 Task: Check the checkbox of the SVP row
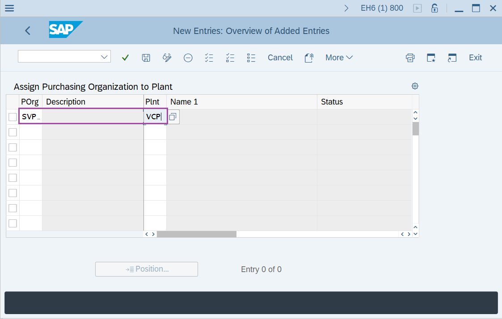[x=12, y=116]
